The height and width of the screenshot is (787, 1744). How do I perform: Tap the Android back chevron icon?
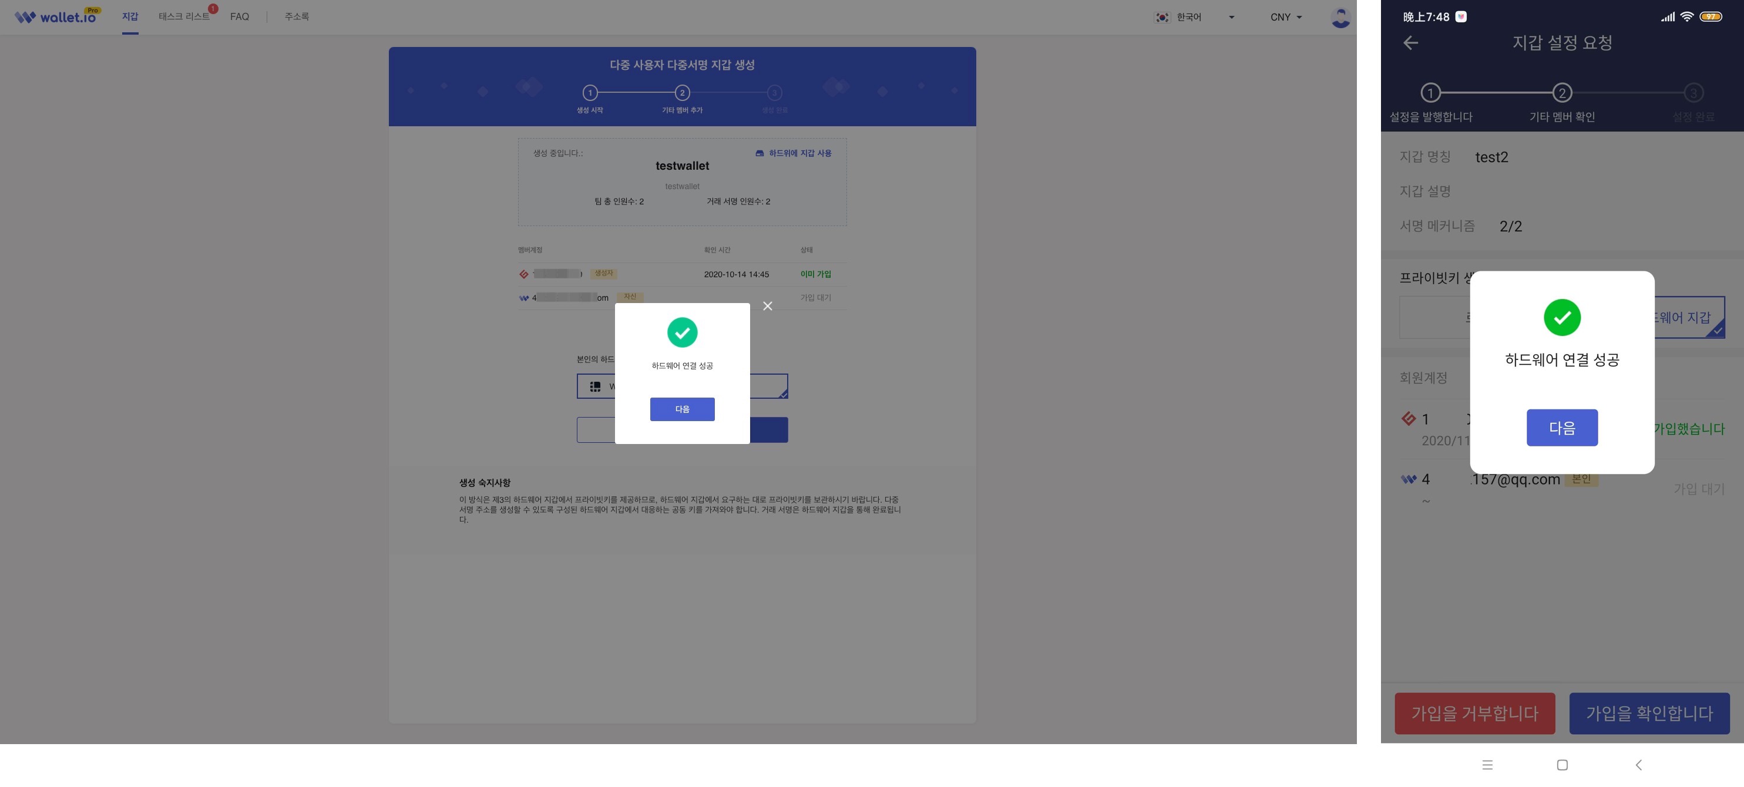(1638, 765)
